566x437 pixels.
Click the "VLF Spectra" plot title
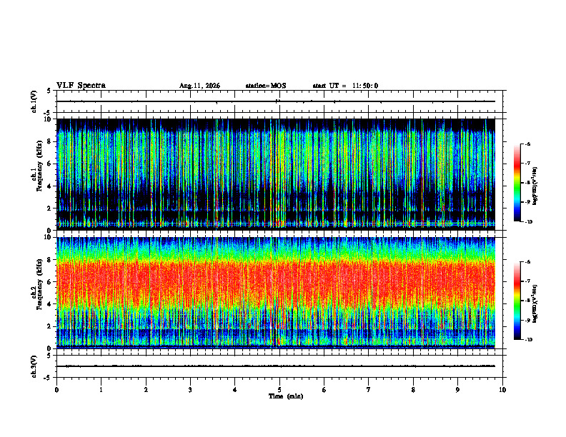81,86
